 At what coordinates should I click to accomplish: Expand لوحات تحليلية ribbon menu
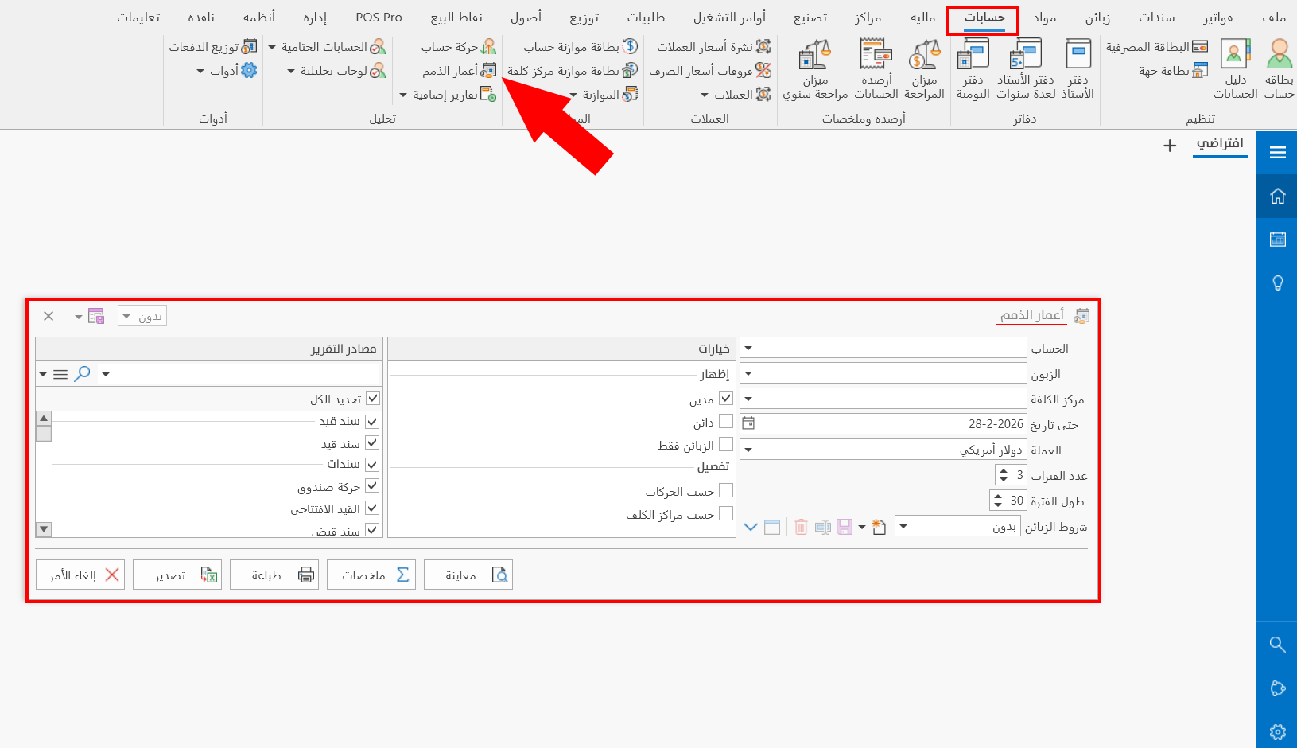[x=336, y=71]
